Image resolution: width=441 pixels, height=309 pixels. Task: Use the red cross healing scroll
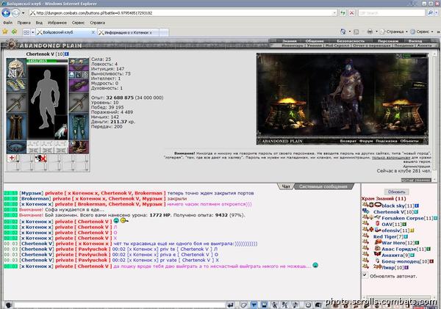12,158
